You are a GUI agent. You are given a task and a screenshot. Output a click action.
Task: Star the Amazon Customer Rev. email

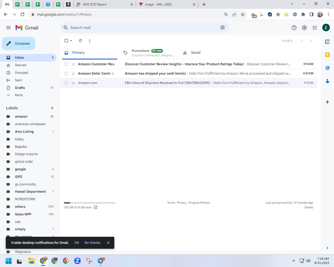(73, 64)
